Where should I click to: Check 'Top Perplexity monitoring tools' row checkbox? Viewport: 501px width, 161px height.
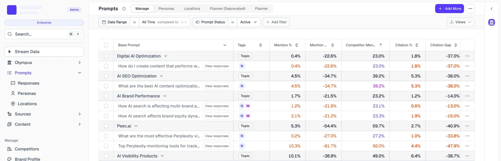[x=106, y=146]
